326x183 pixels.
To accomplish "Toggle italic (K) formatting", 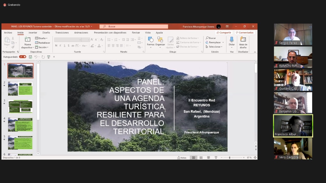I will pyautogui.click(x=60, y=46).
